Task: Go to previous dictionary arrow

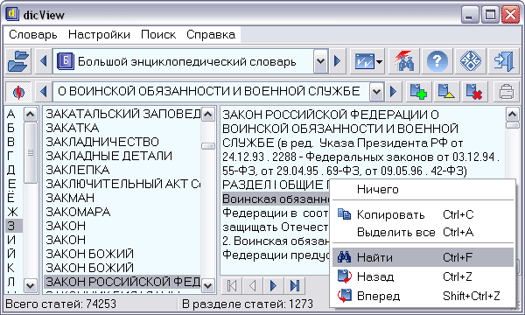Action: (x=44, y=61)
